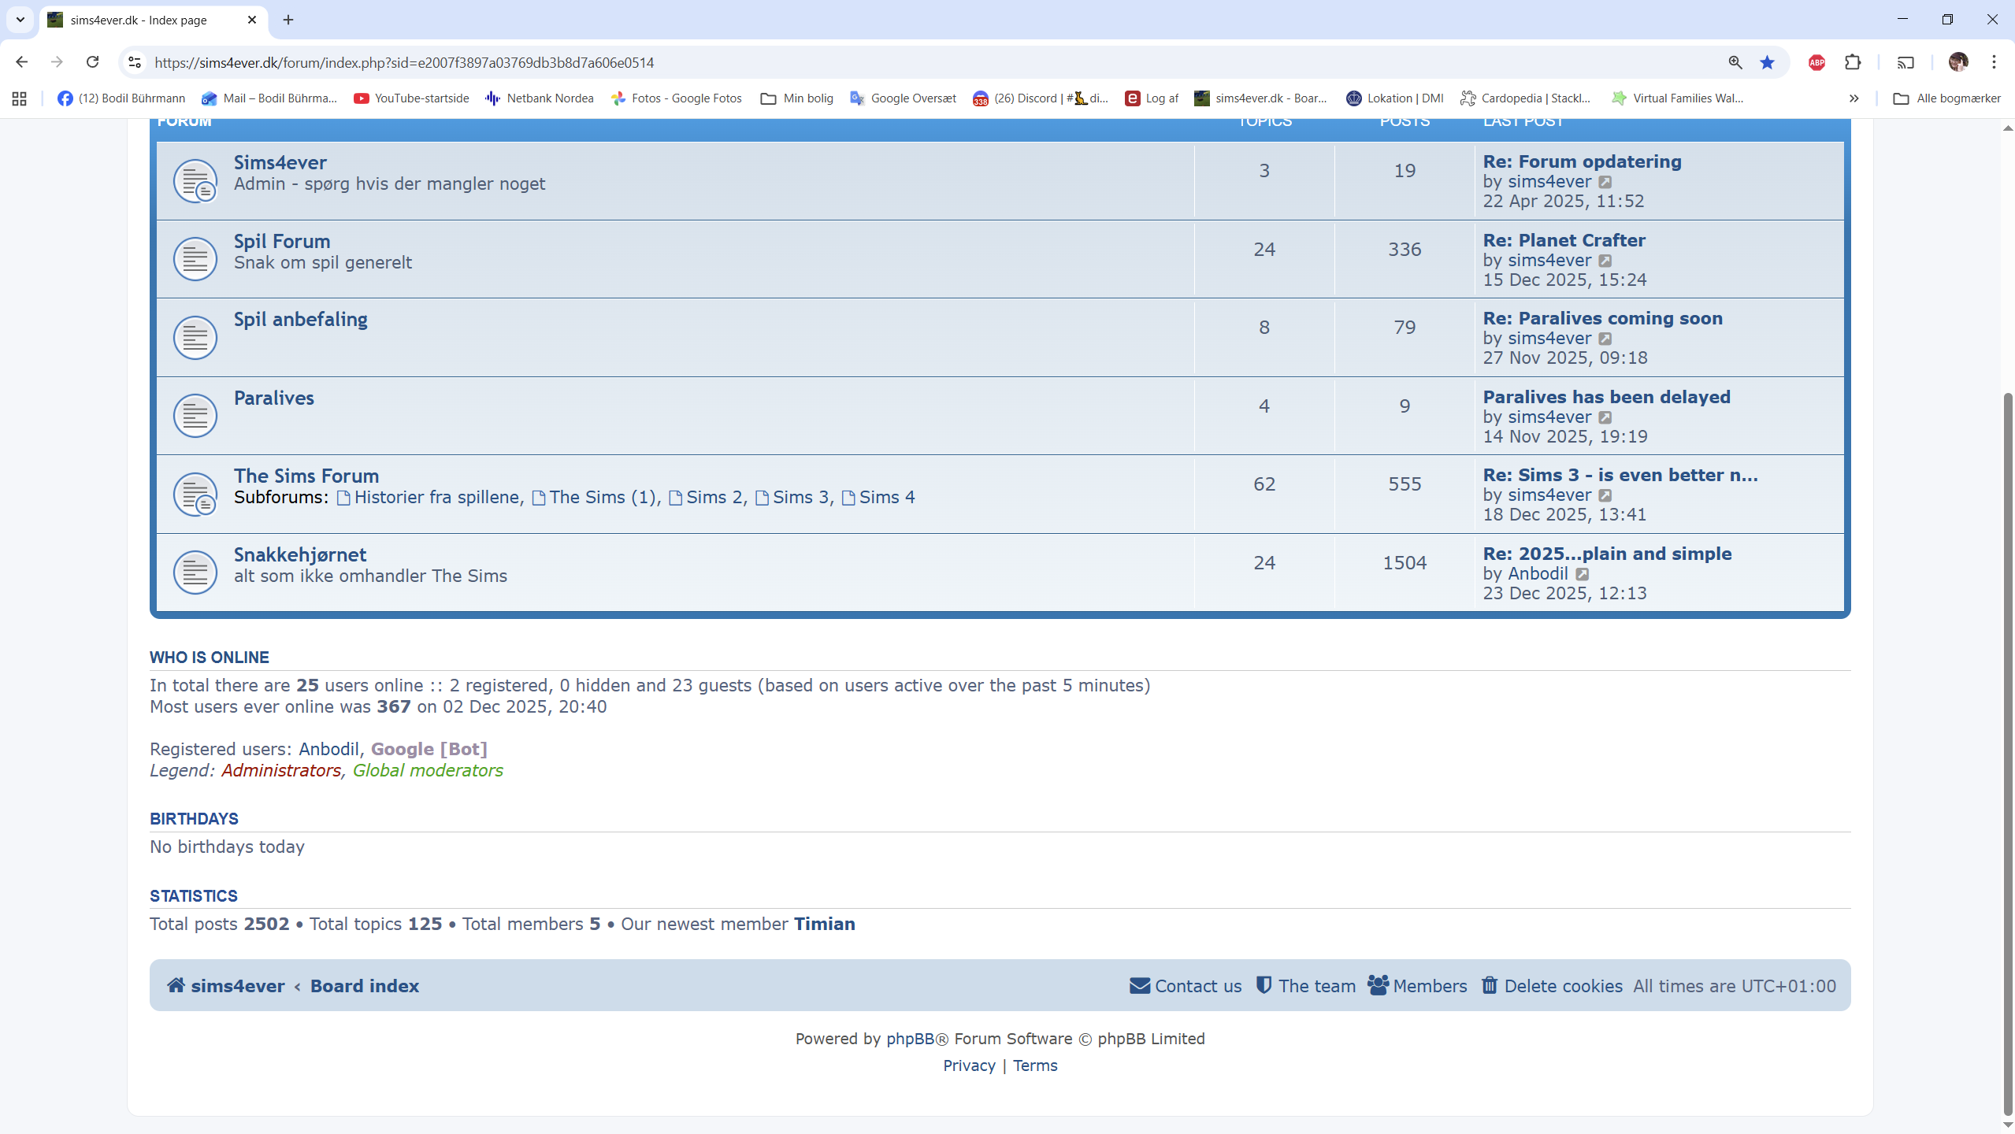Open the Min bolig bookmark folder

click(x=796, y=98)
